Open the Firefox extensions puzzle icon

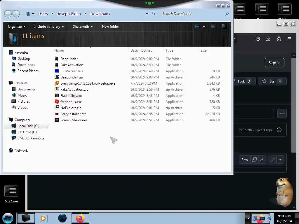[x=279, y=39]
